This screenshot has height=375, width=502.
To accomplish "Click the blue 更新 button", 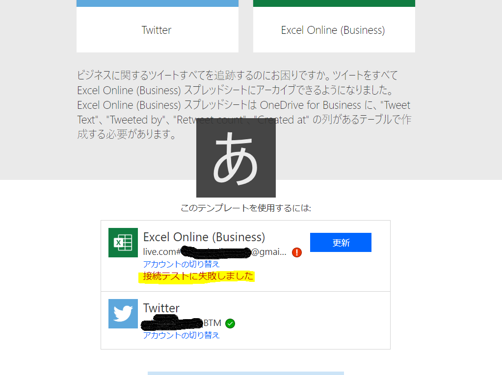I will tap(341, 242).
